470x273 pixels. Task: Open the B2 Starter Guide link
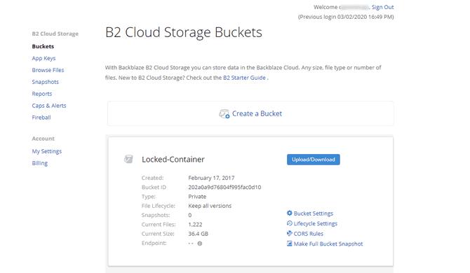click(x=244, y=78)
